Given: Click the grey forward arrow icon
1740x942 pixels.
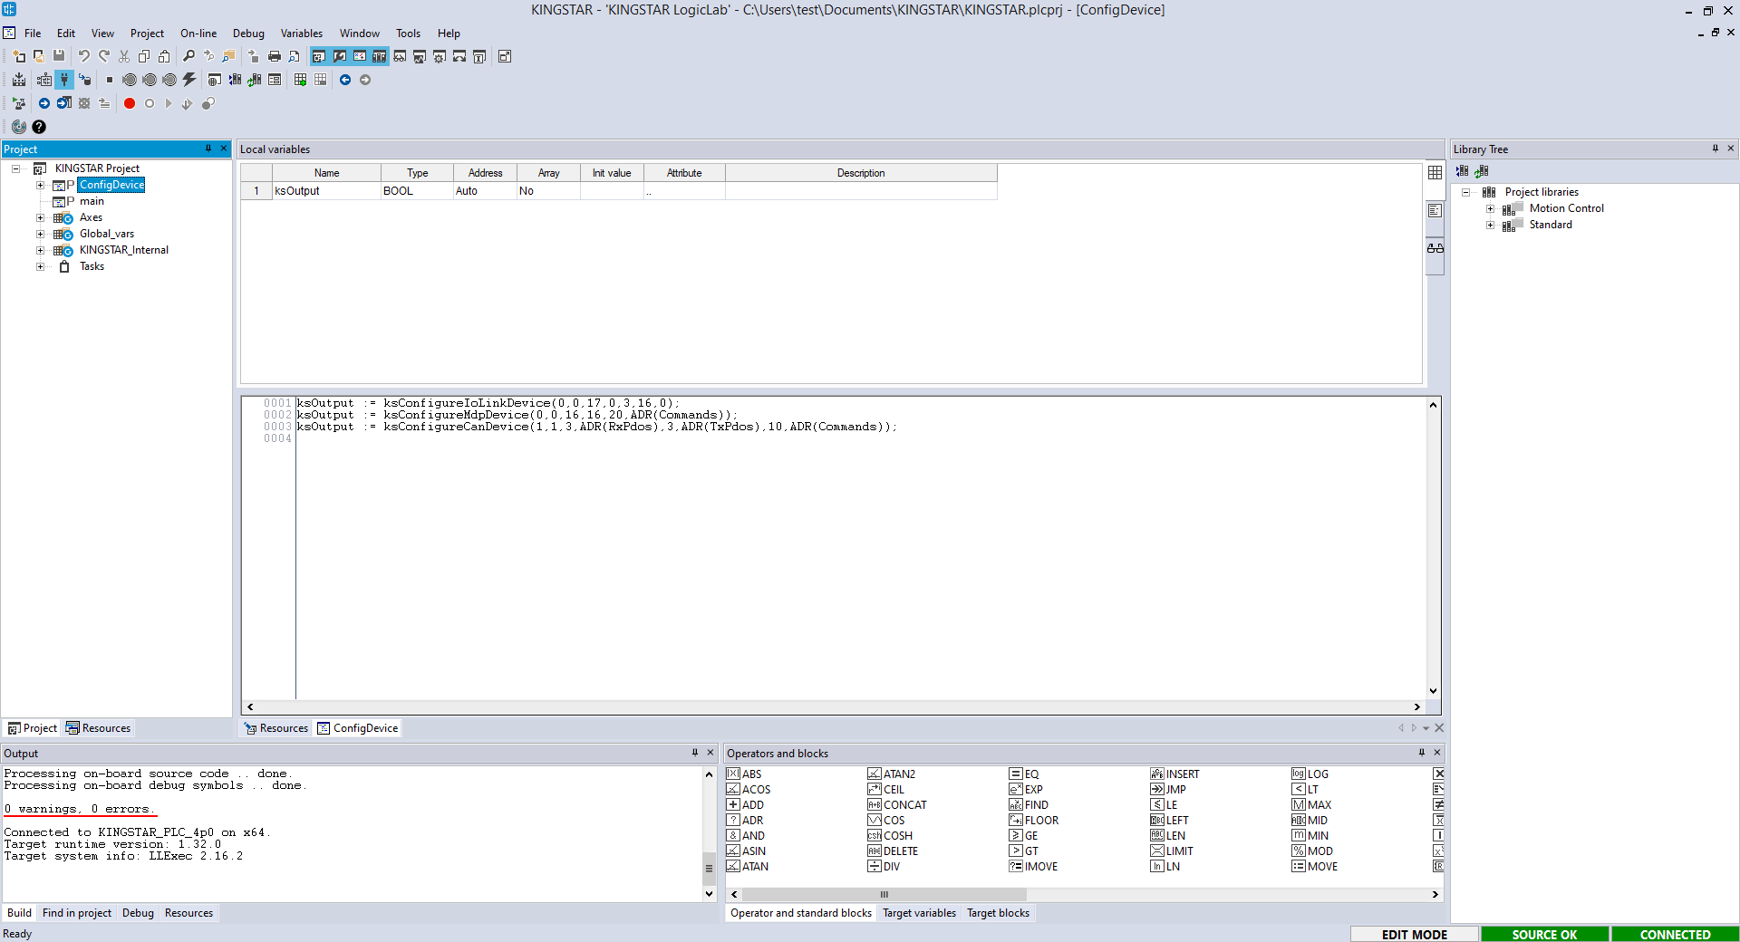Looking at the screenshot, I should (x=365, y=80).
